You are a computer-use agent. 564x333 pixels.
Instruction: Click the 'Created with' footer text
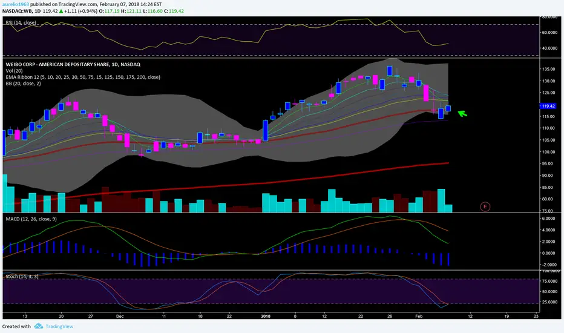pyautogui.click(x=16, y=326)
